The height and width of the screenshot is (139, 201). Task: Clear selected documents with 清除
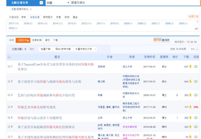click(x=32, y=49)
